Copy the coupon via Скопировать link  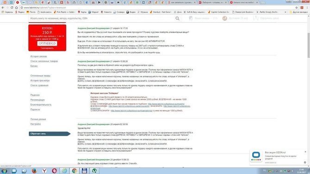click(47, 48)
